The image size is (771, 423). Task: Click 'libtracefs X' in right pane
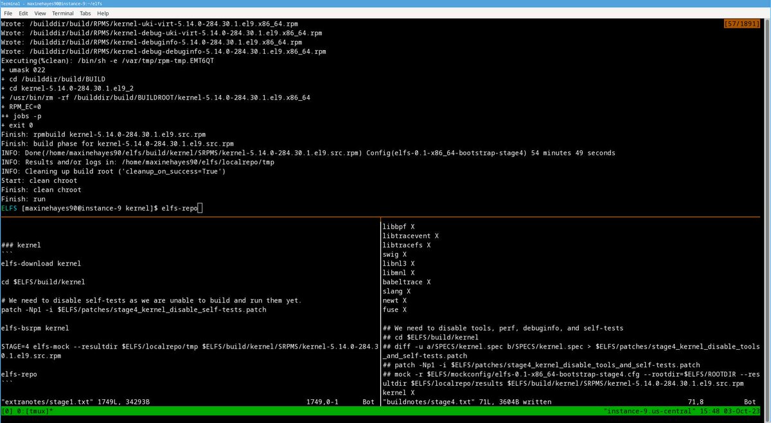pos(406,245)
